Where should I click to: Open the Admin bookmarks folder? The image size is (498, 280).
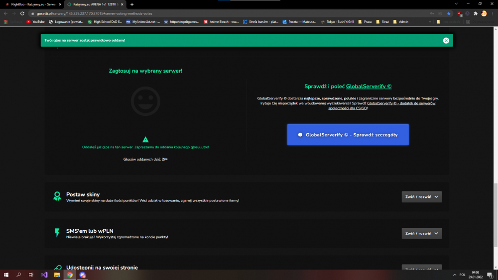point(400,22)
